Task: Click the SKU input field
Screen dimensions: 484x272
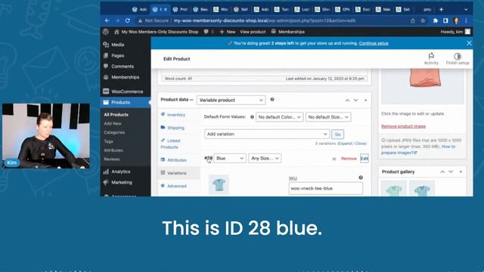Action: tap(326, 188)
